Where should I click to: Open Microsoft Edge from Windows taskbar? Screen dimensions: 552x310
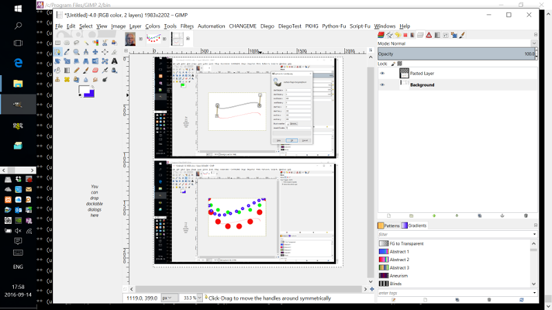(18, 63)
